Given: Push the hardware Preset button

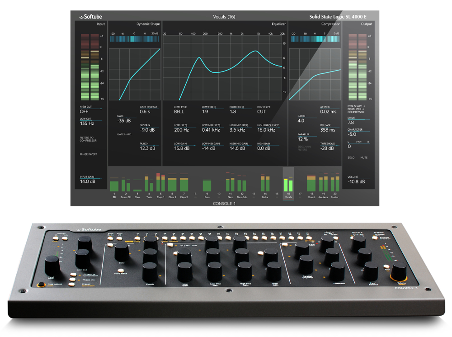Looking at the screenshot, I should (71, 285).
